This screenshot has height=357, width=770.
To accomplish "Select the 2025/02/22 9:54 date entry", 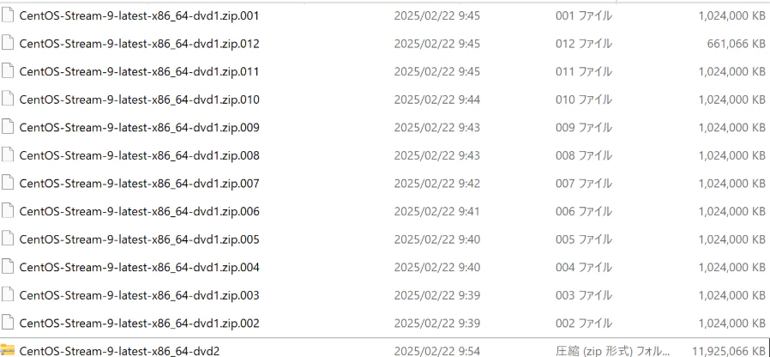I will click(x=437, y=351).
